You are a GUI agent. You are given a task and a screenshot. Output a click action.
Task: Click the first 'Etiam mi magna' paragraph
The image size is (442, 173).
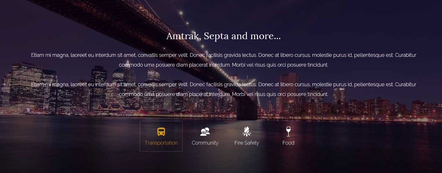click(x=224, y=60)
